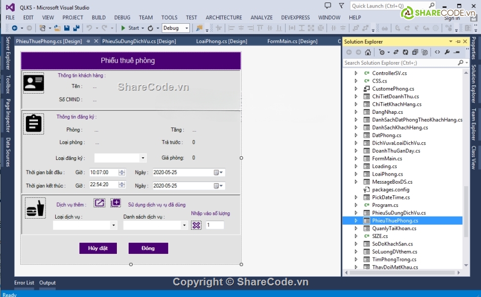Click the New Project toolbar icon

click(x=43, y=28)
